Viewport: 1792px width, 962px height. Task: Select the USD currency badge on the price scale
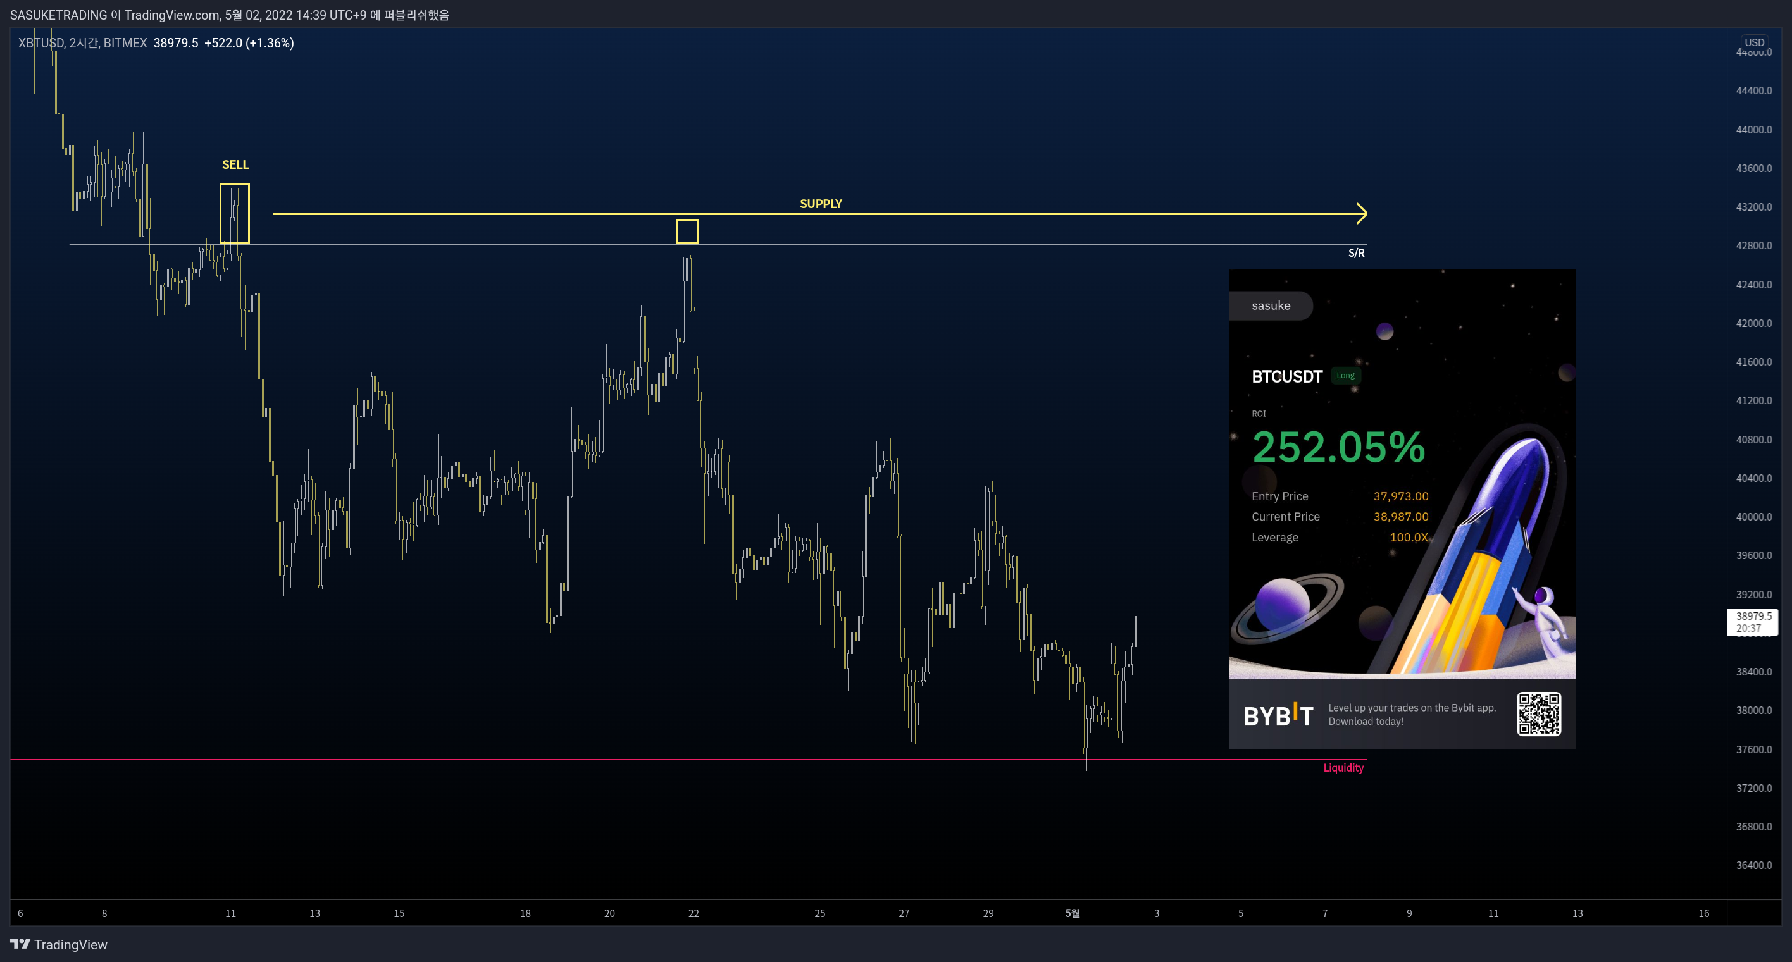point(1754,42)
